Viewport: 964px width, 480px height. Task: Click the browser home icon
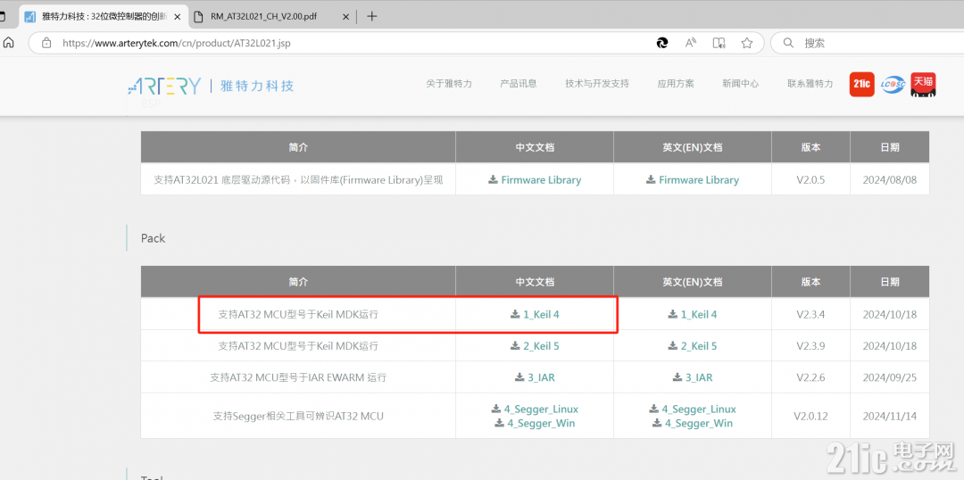[9, 43]
